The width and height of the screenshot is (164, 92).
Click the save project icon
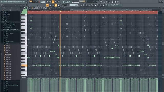tap(112, 2)
